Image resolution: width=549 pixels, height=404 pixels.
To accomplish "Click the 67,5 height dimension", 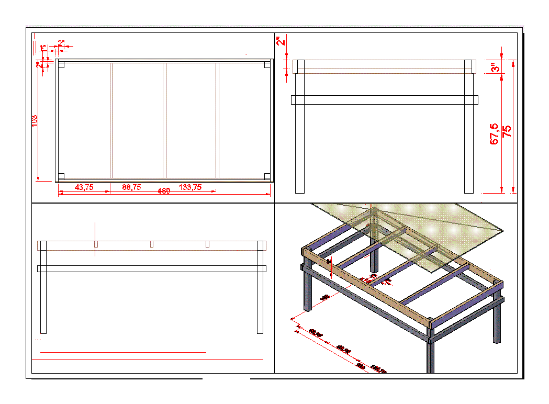I will 494,134.
